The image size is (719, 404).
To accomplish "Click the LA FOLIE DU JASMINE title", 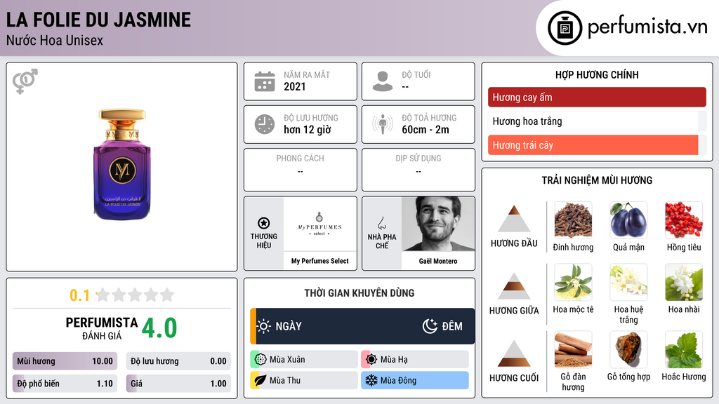I will coord(98,20).
